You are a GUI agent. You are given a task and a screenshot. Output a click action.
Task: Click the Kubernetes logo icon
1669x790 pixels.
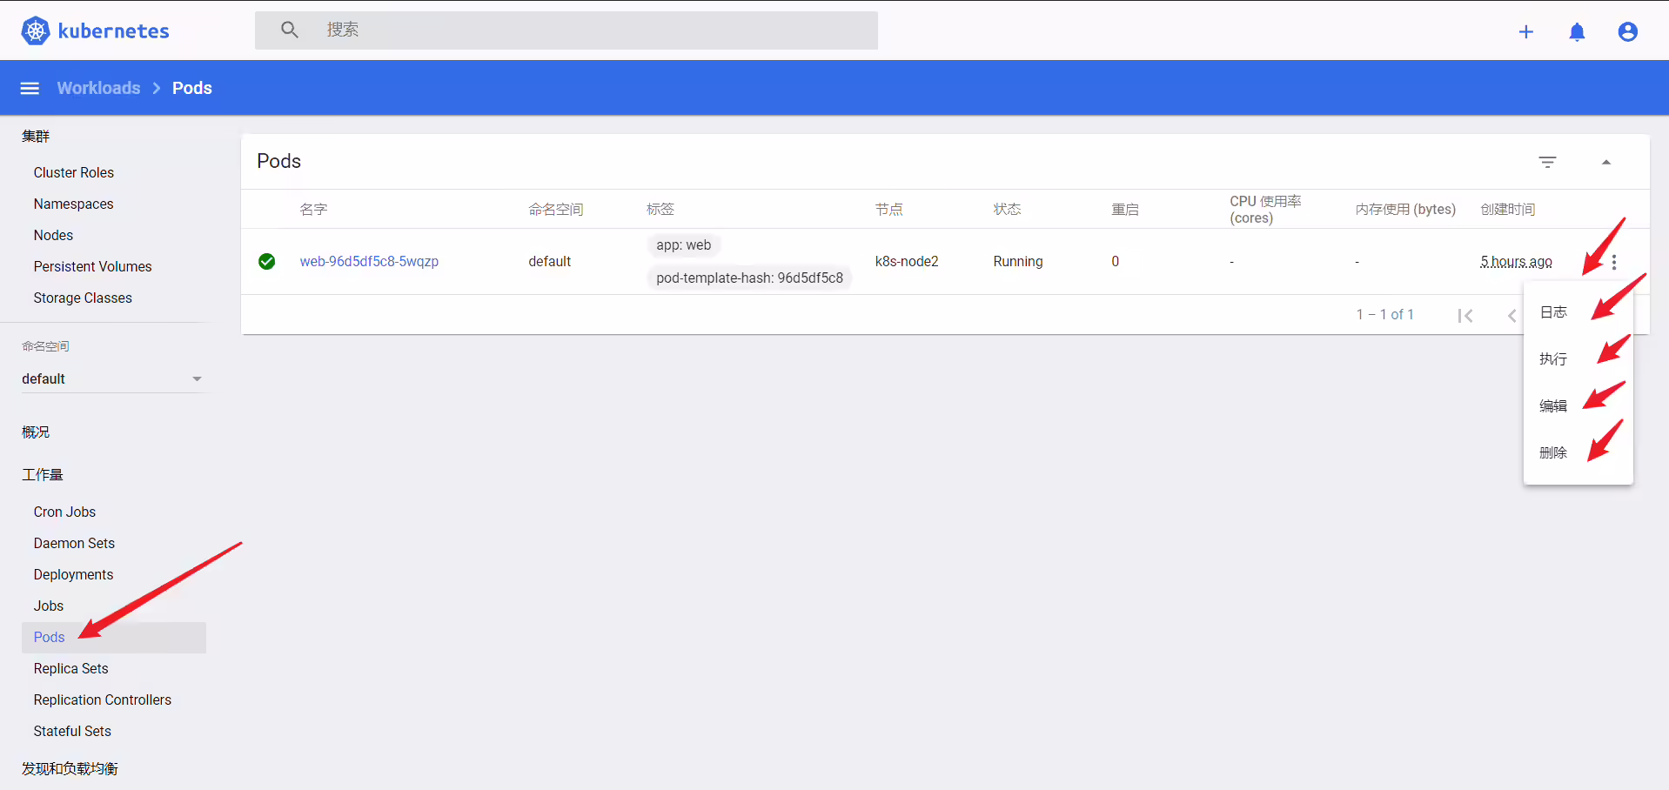[36, 31]
